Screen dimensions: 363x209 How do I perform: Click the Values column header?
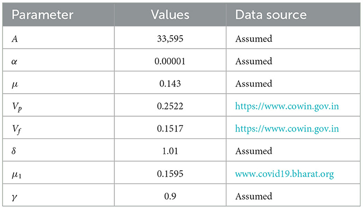pos(170,15)
